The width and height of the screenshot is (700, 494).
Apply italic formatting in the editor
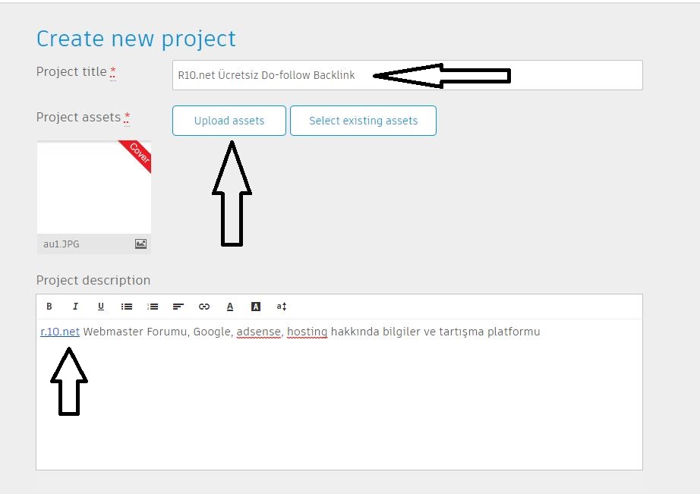75,306
